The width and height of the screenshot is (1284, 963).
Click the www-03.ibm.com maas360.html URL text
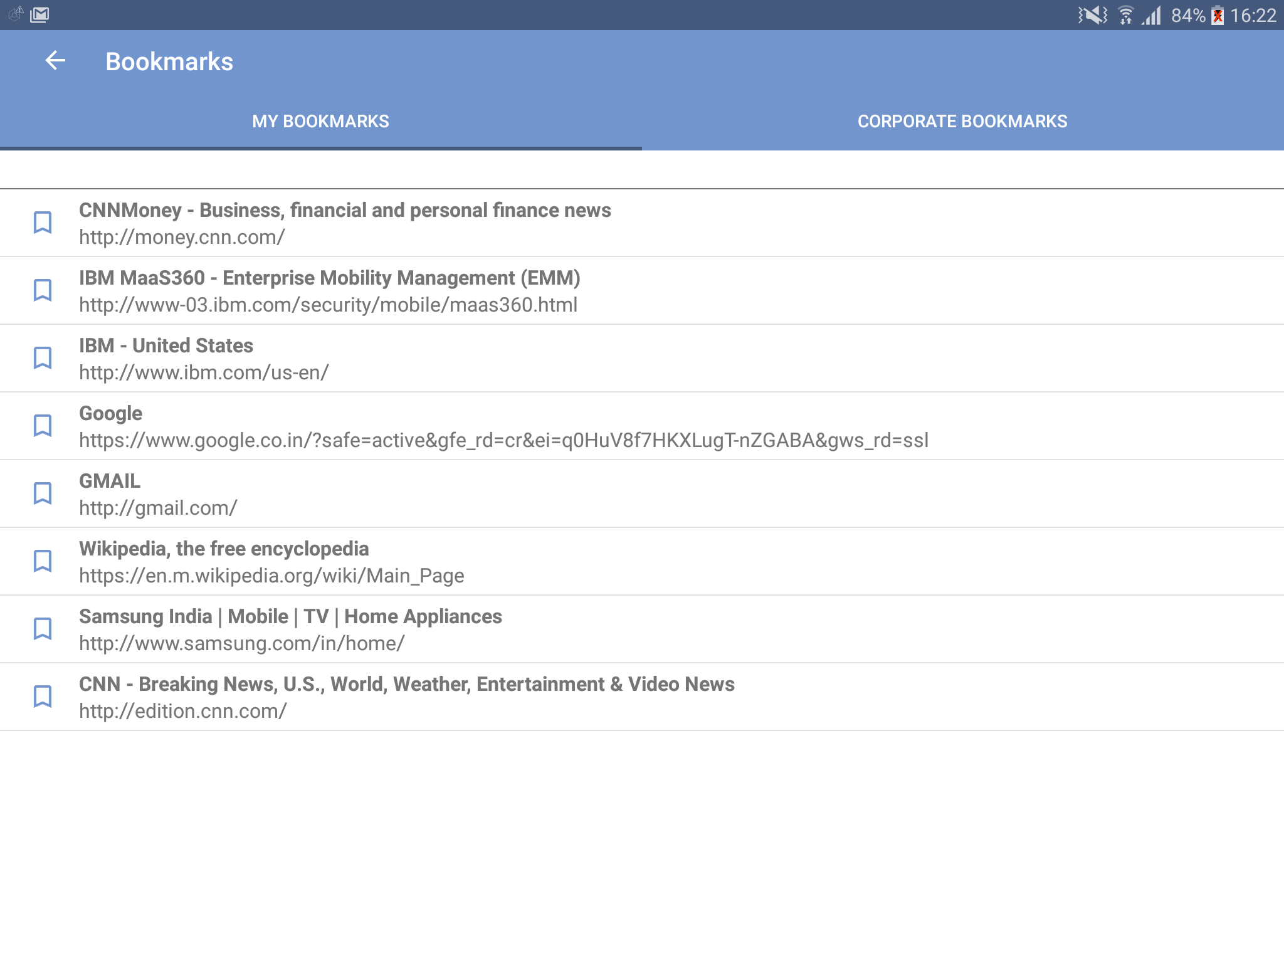click(x=328, y=305)
